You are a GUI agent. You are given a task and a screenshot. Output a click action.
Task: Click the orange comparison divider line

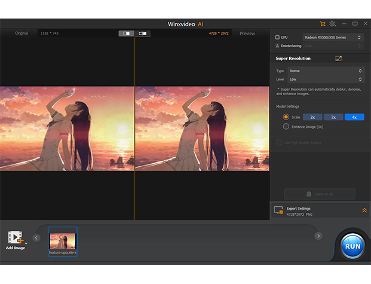134,128
